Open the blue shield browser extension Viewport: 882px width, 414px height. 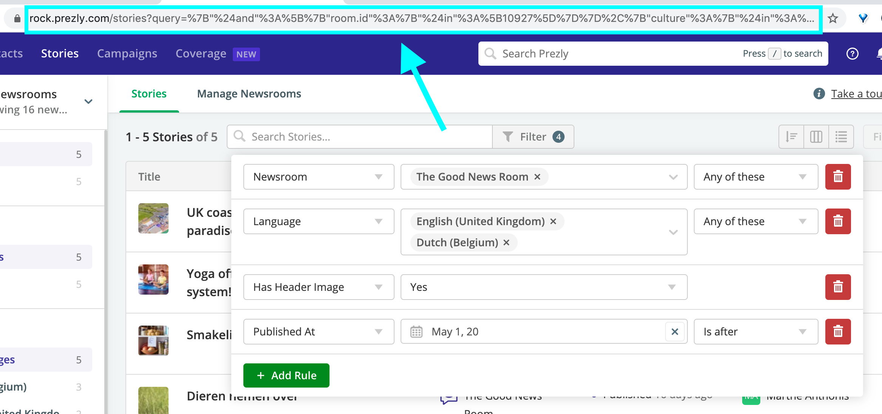click(x=863, y=18)
